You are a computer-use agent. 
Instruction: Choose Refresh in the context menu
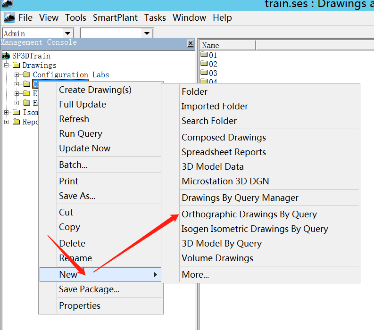tap(74, 119)
